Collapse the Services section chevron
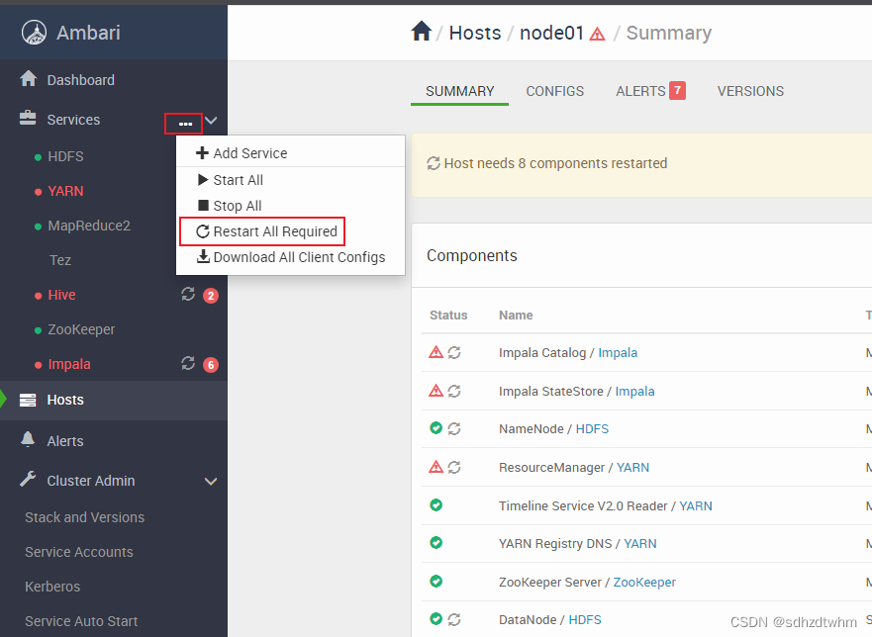The height and width of the screenshot is (637, 872). 211,121
